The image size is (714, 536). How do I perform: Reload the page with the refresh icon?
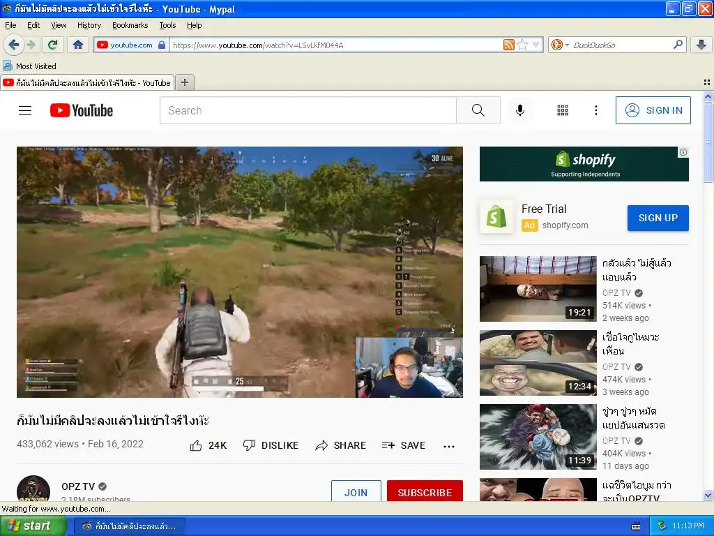click(x=53, y=45)
